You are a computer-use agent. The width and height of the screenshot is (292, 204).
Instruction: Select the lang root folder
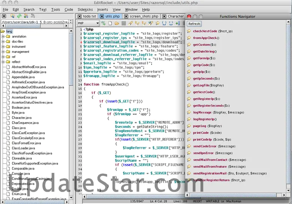pyautogui.click(x=9, y=31)
